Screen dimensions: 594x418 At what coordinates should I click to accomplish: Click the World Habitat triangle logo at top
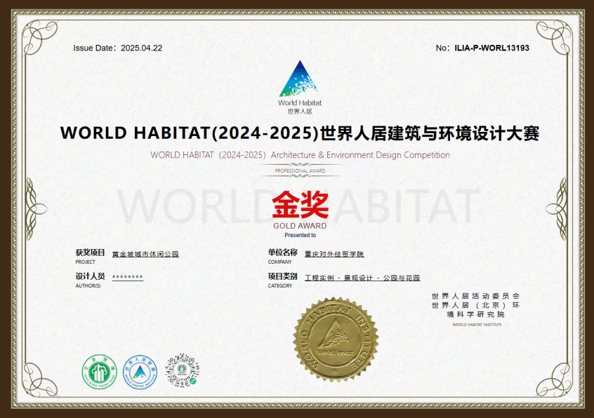pos(298,79)
